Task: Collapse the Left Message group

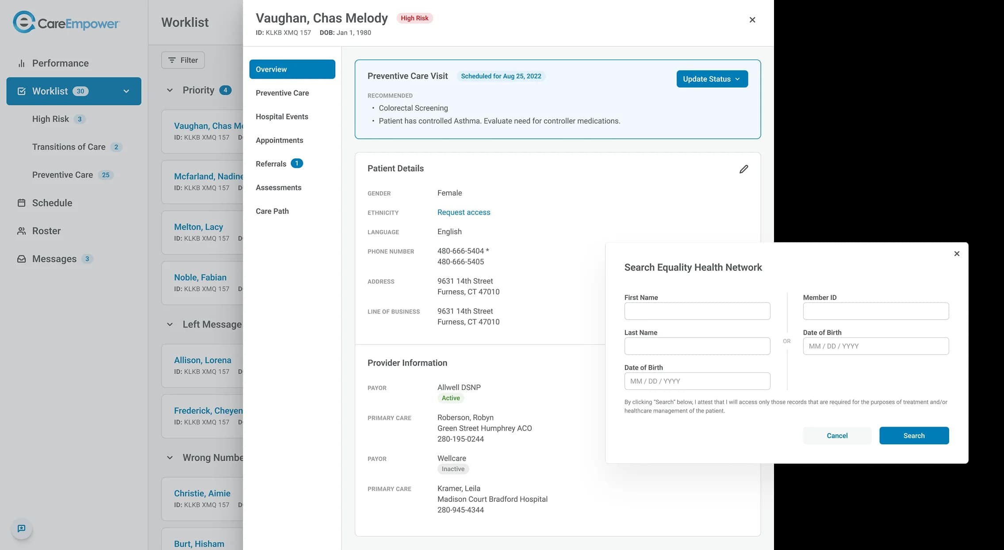Action: pos(170,325)
